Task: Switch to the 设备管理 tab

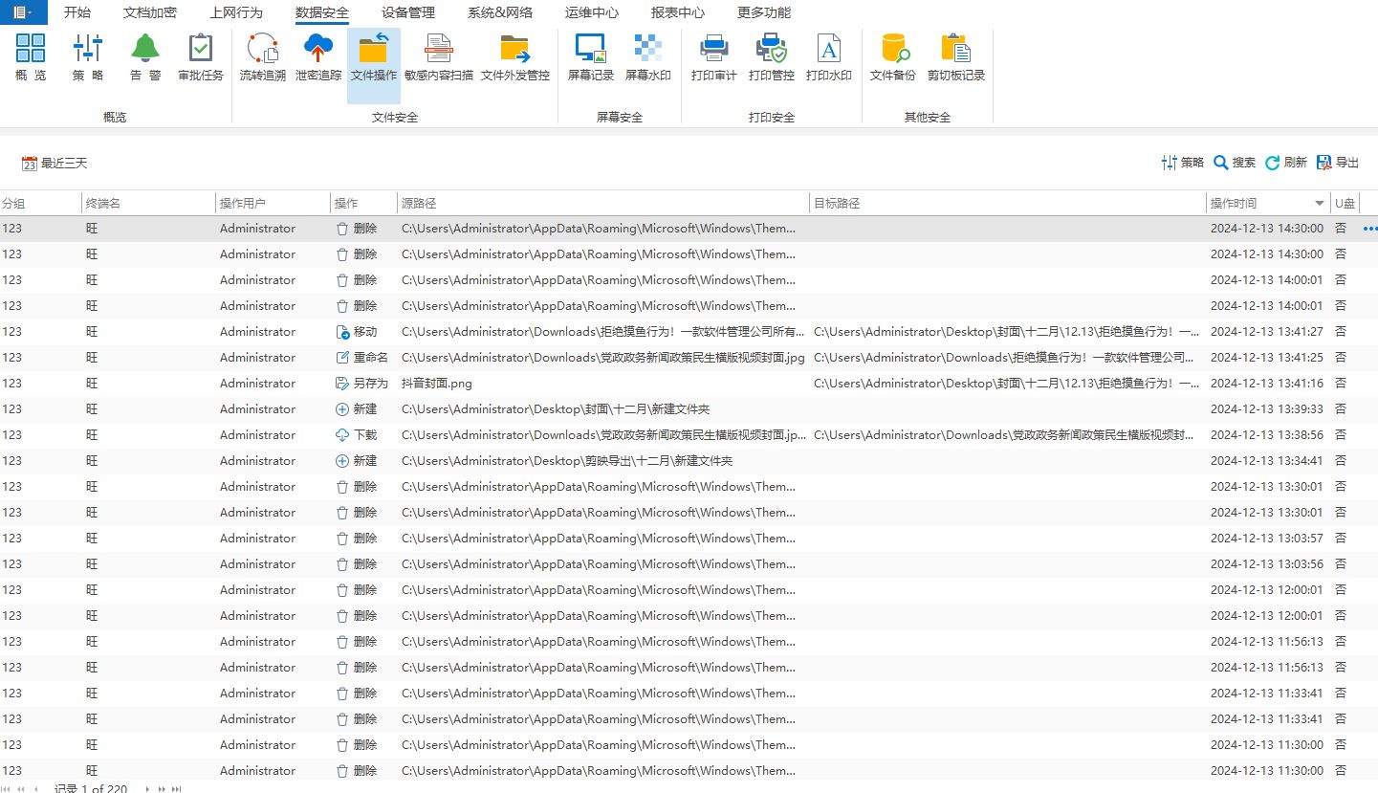Action: [407, 13]
